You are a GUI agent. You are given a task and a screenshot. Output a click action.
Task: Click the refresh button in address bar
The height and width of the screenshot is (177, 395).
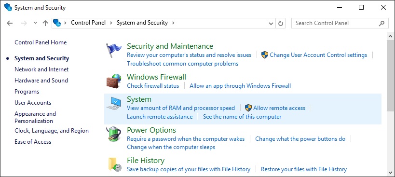click(281, 23)
